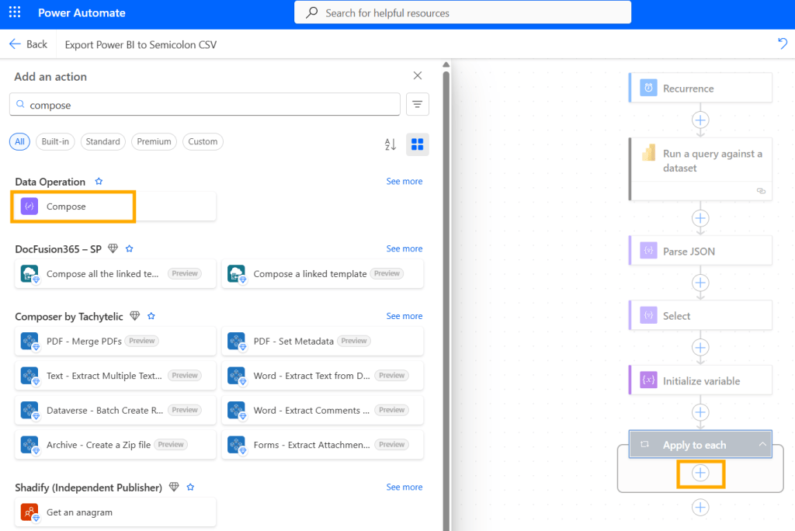Add step below Recurrence with plus icon
This screenshot has height=531, width=795.
pos(700,120)
